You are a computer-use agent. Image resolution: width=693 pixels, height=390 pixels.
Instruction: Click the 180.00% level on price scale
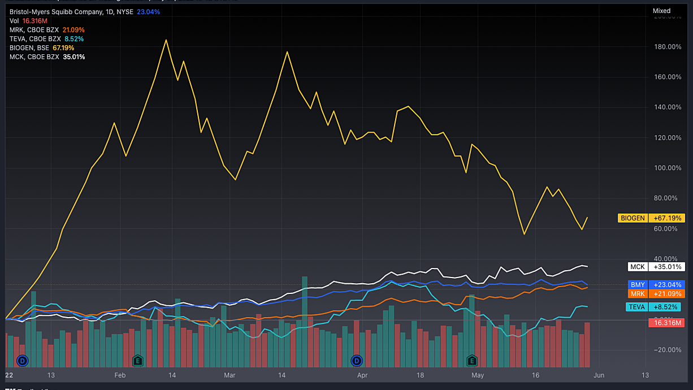[x=667, y=46]
